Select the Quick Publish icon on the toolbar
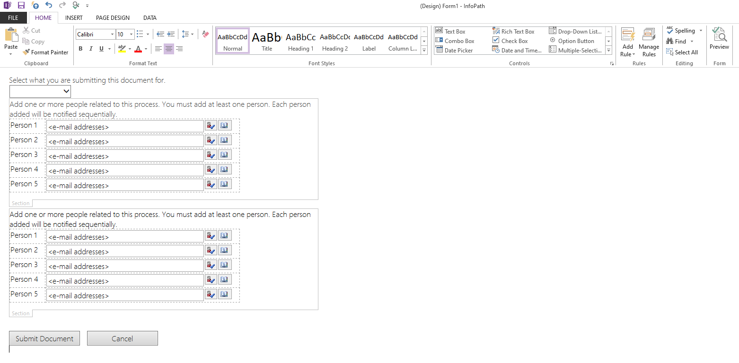This screenshot has width=739, height=363. (x=34, y=5)
